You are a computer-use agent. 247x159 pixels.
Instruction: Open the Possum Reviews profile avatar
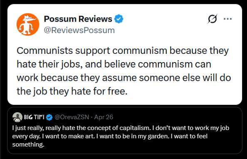coord(28,24)
